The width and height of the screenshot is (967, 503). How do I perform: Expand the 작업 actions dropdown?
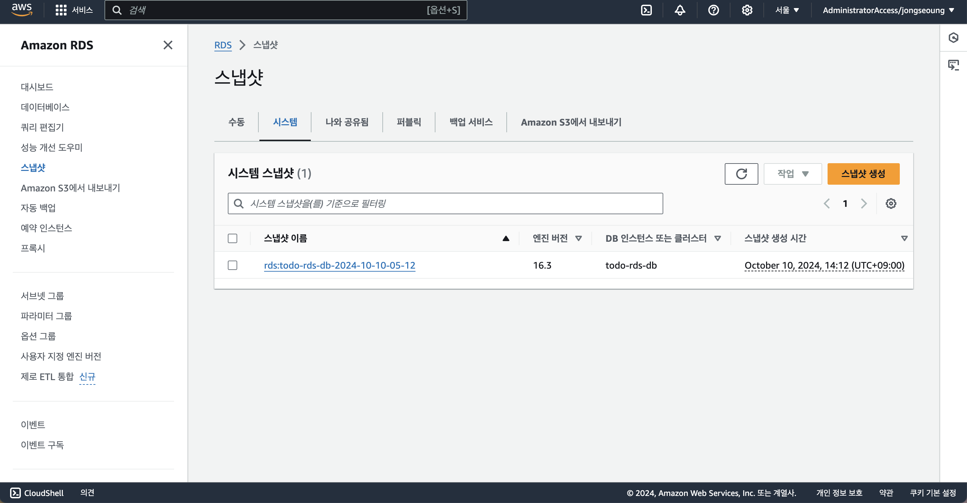(792, 174)
